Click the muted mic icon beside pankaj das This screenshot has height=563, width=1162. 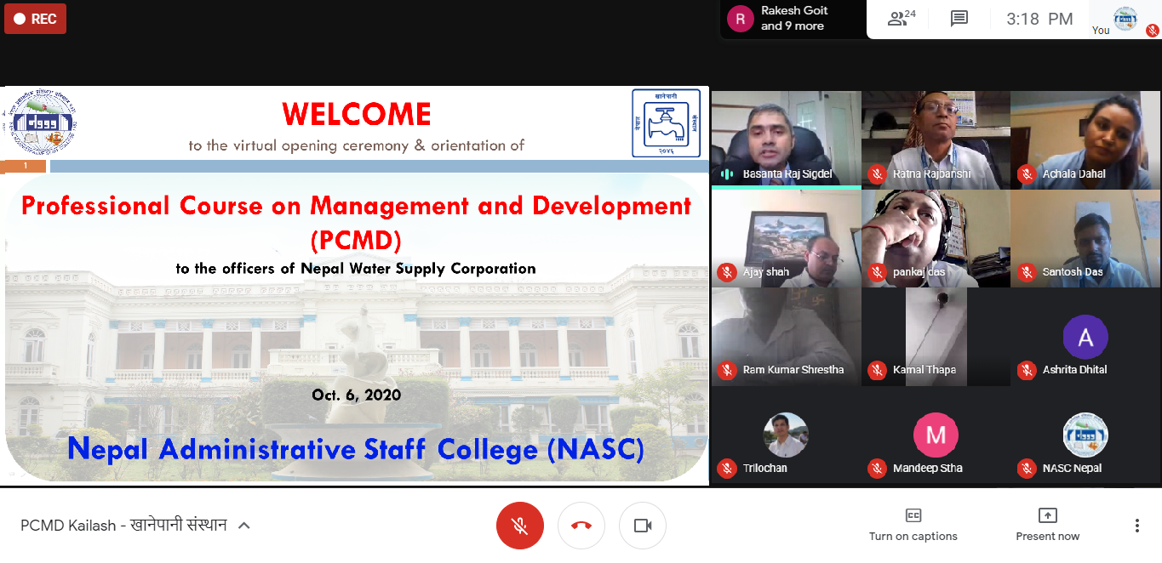(877, 272)
